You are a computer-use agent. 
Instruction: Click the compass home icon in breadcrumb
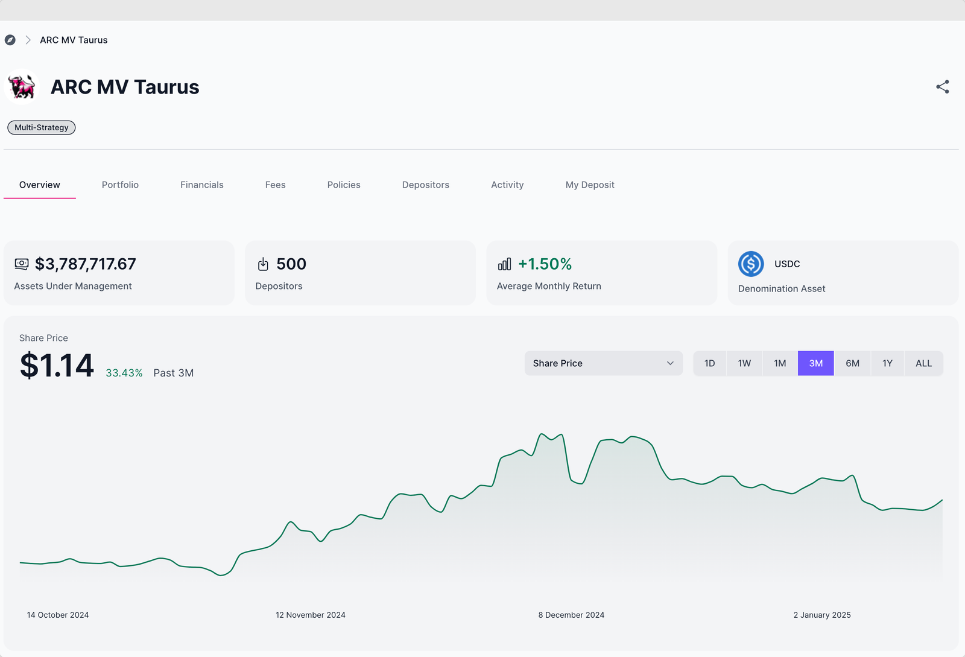coord(10,40)
